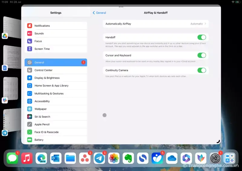This screenshot has height=171, width=242.
Task: Disable the Handoff switch
Action: (x=201, y=37)
